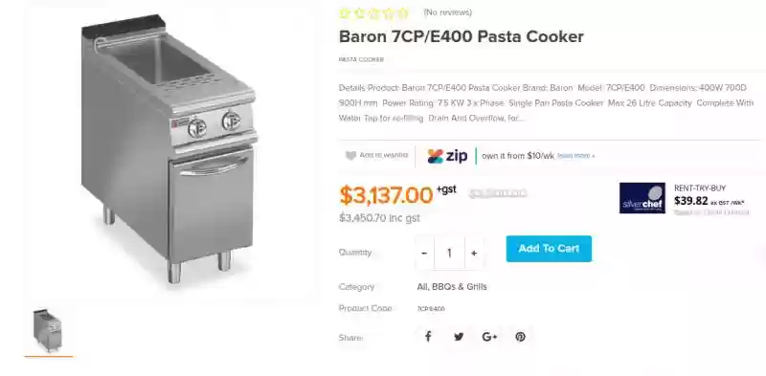Click the first star rating
Viewport: 766px width, 376px height.
point(345,13)
